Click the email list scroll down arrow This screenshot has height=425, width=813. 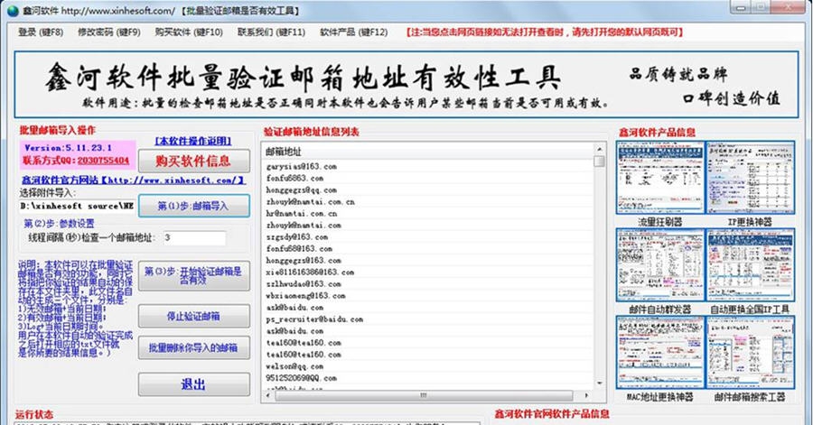(600, 383)
